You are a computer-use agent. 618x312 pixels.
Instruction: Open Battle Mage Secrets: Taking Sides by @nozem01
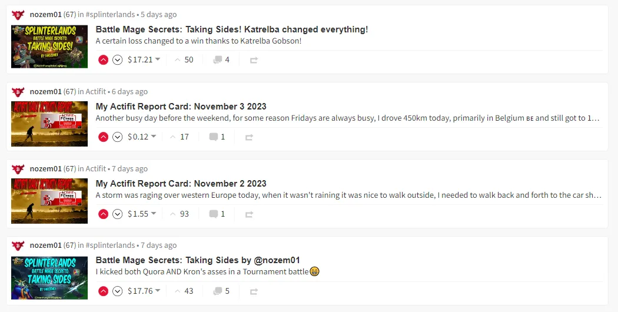[198, 260]
